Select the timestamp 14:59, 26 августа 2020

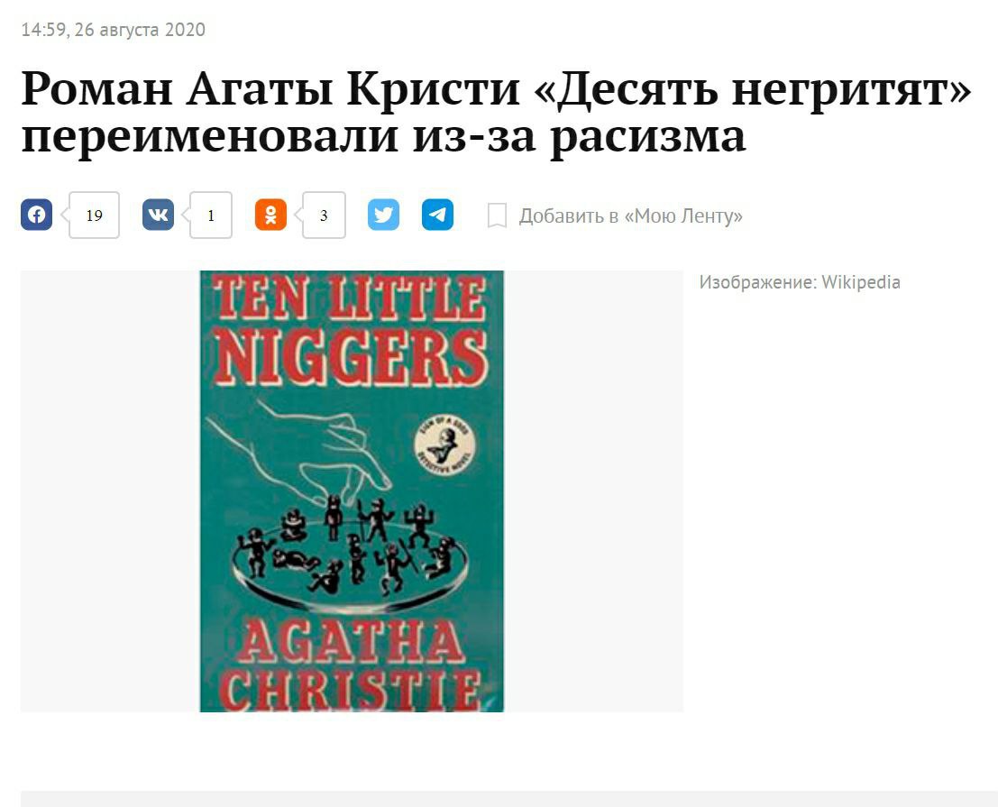(x=114, y=30)
